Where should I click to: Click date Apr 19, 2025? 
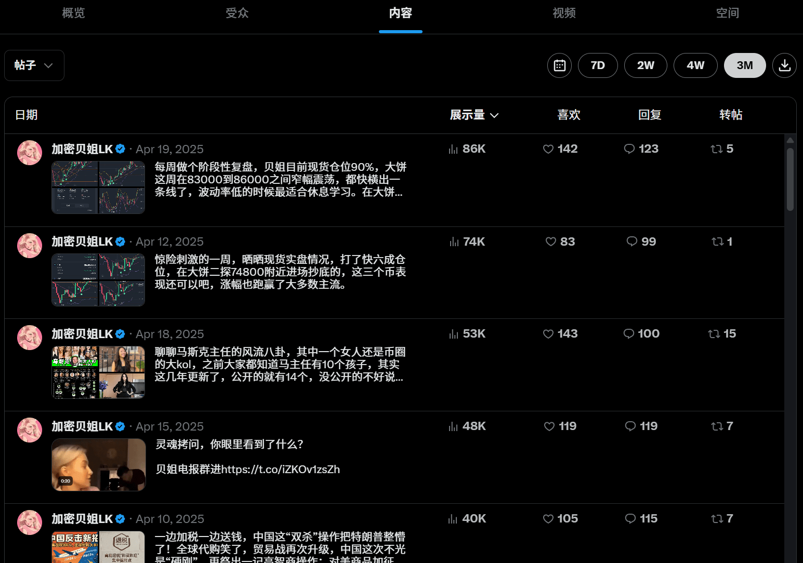tap(169, 150)
